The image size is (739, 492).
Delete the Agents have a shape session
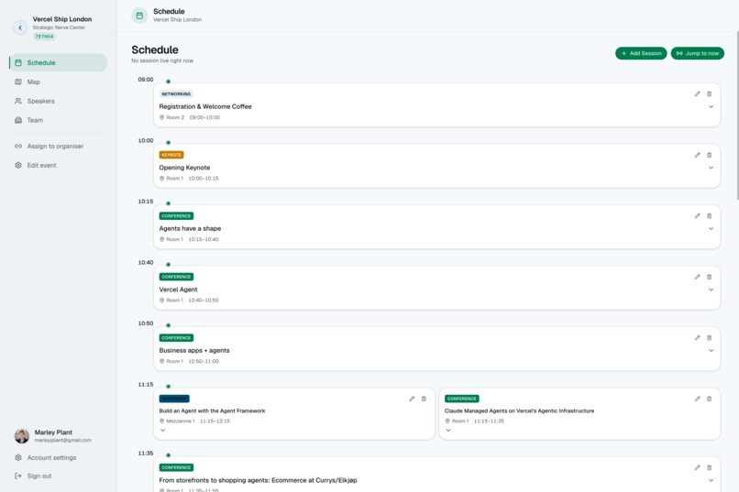[710, 216]
